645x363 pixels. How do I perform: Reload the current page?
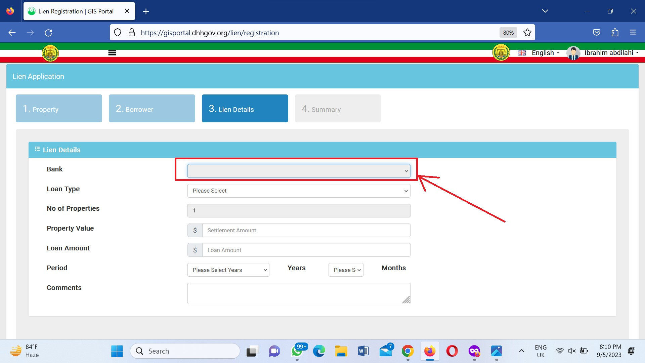tap(48, 33)
